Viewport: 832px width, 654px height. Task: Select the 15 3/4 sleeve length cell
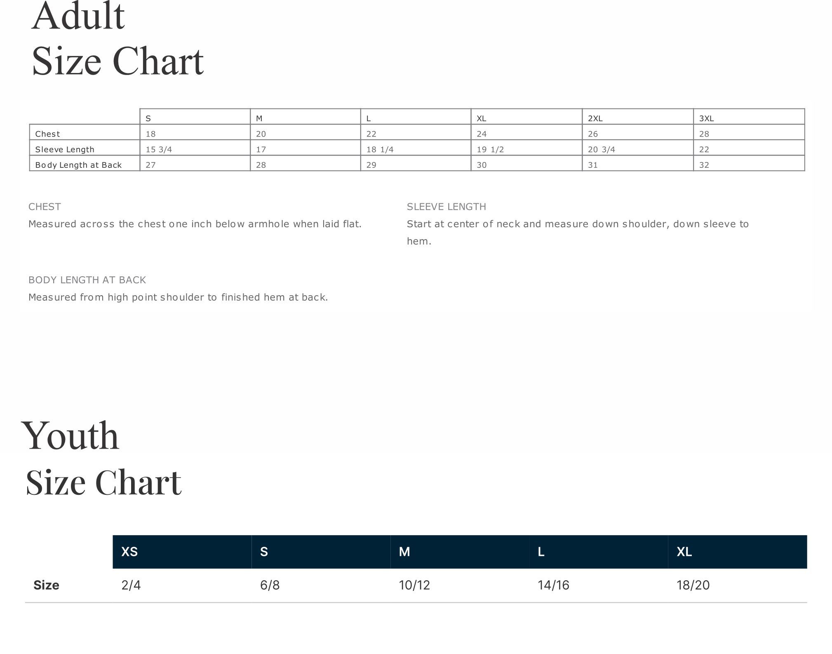[x=159, y=149]
